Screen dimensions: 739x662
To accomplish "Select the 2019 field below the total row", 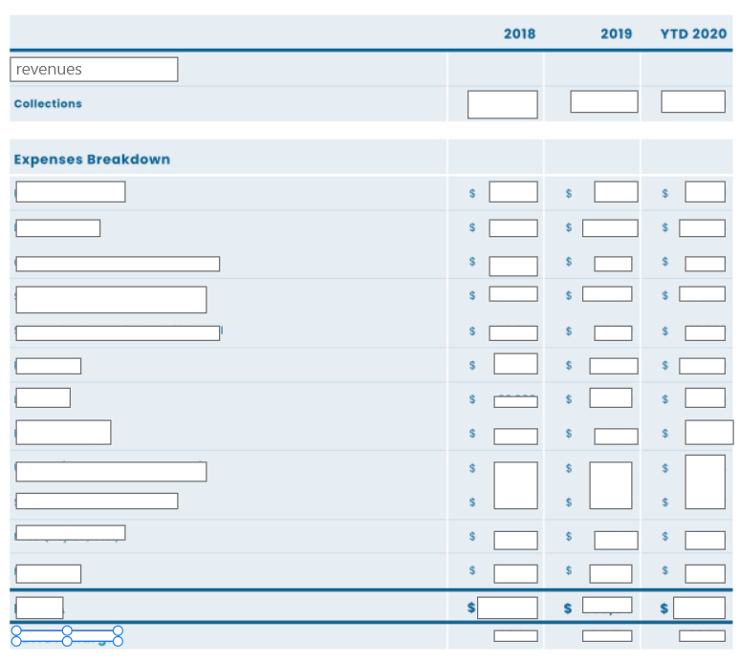I will 607,636.
